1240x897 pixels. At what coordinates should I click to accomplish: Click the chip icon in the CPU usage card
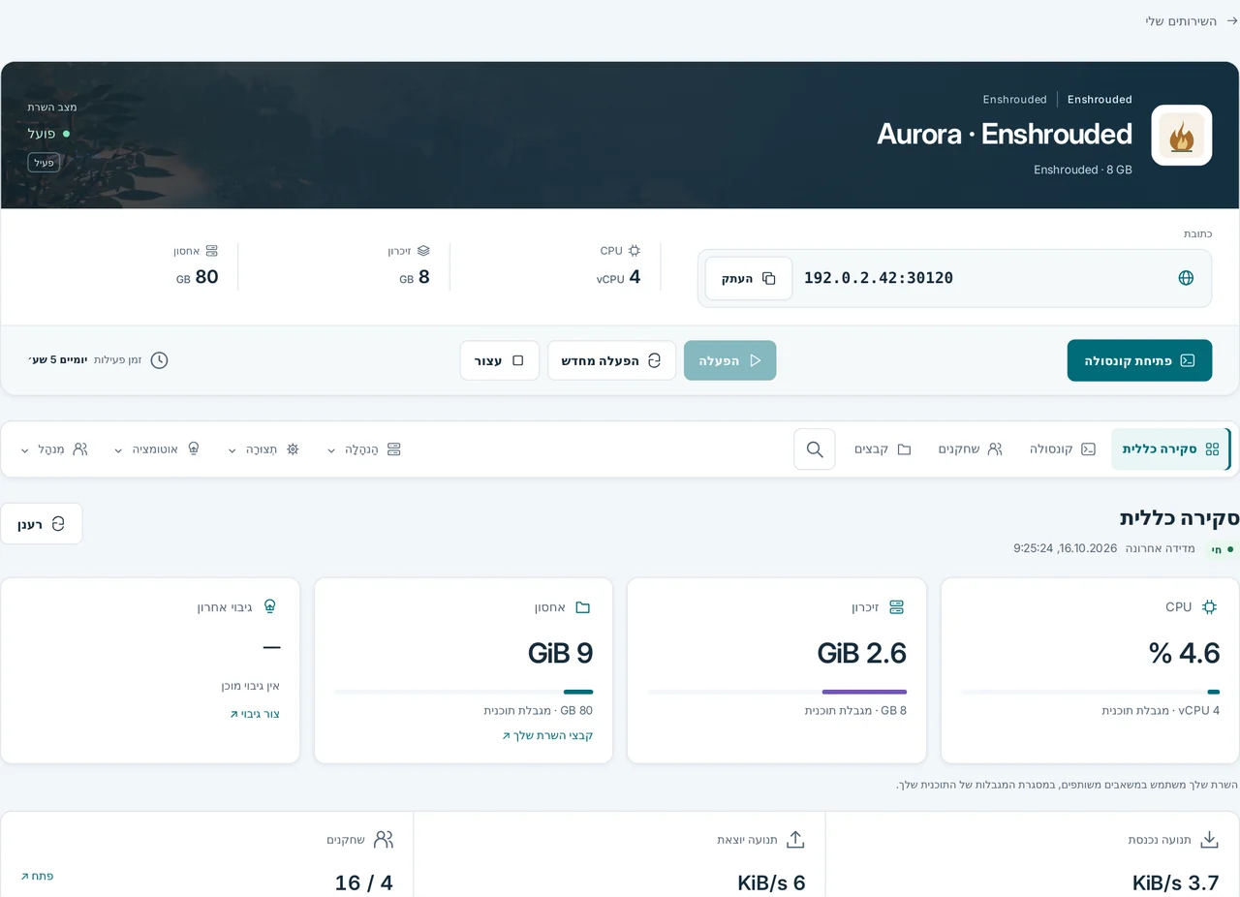tap(1209, 607)
